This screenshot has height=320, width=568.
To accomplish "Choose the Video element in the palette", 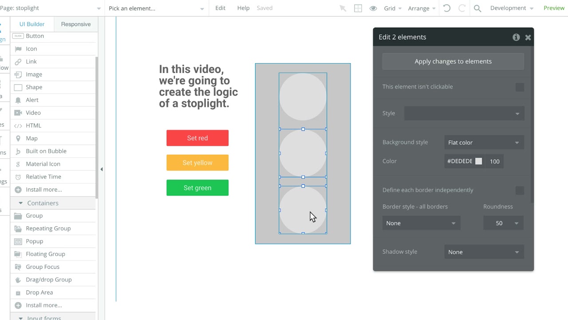I will click(x=33, y=113).
